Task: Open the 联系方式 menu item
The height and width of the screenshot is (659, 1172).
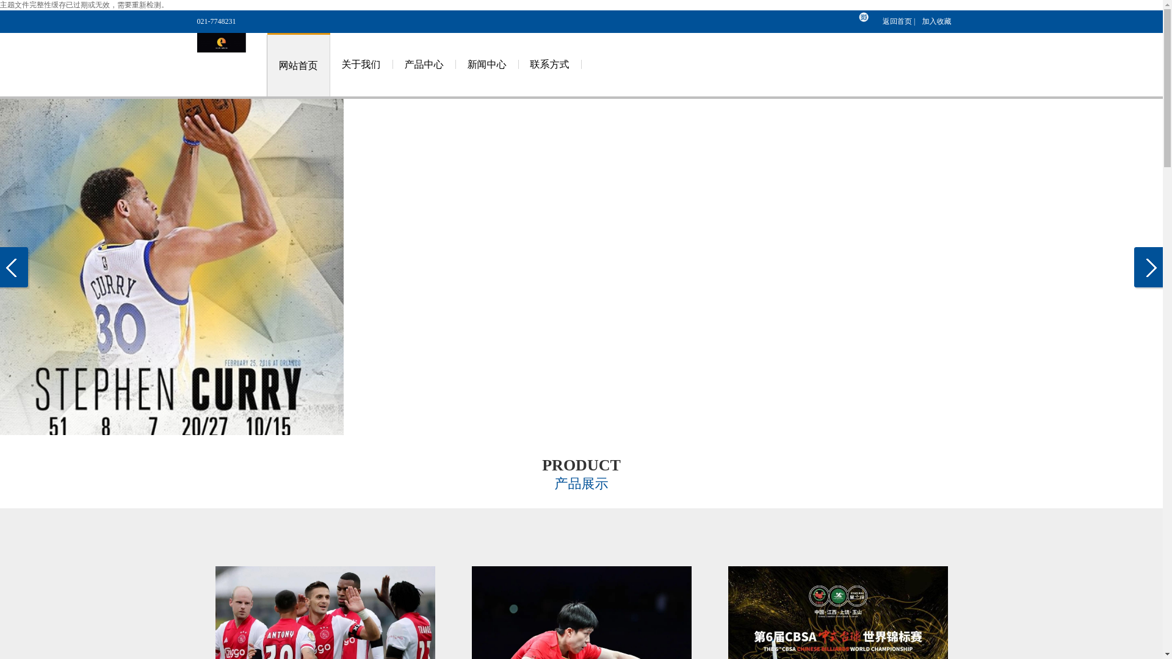Action: tap(549, 65)
